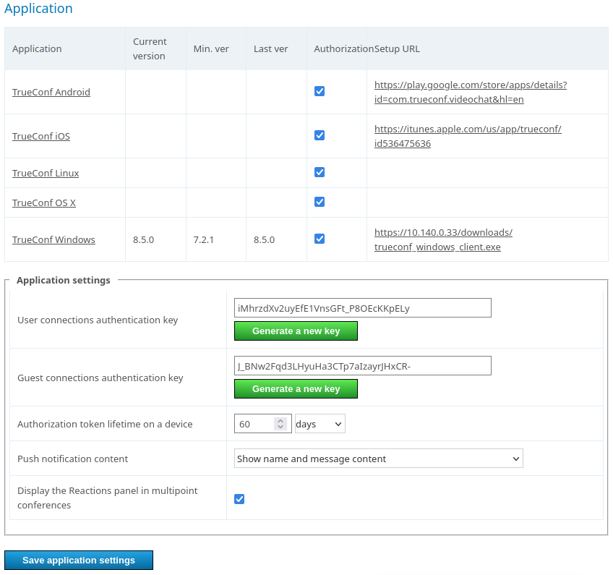Open the TrueConf iOS application link
613x575 pixels.
[41, 137]
